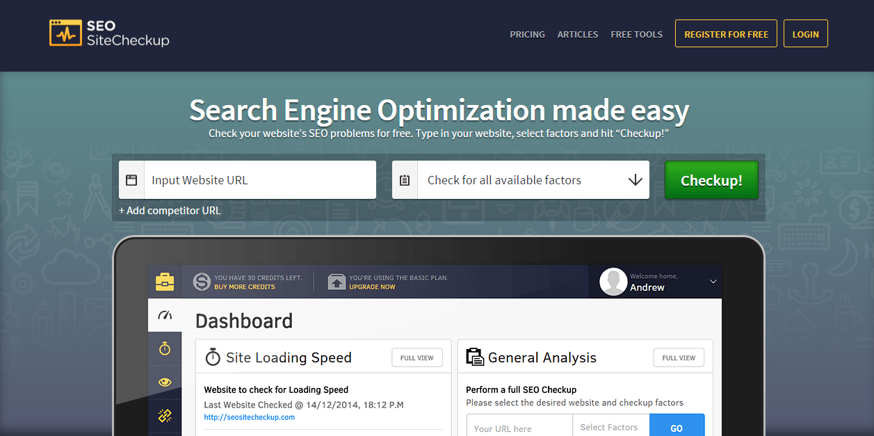Click the clipboard icon beside the factors dropdown
Image resolution: width=874 pixels, height=436 pixels.
tap(405, 180)
